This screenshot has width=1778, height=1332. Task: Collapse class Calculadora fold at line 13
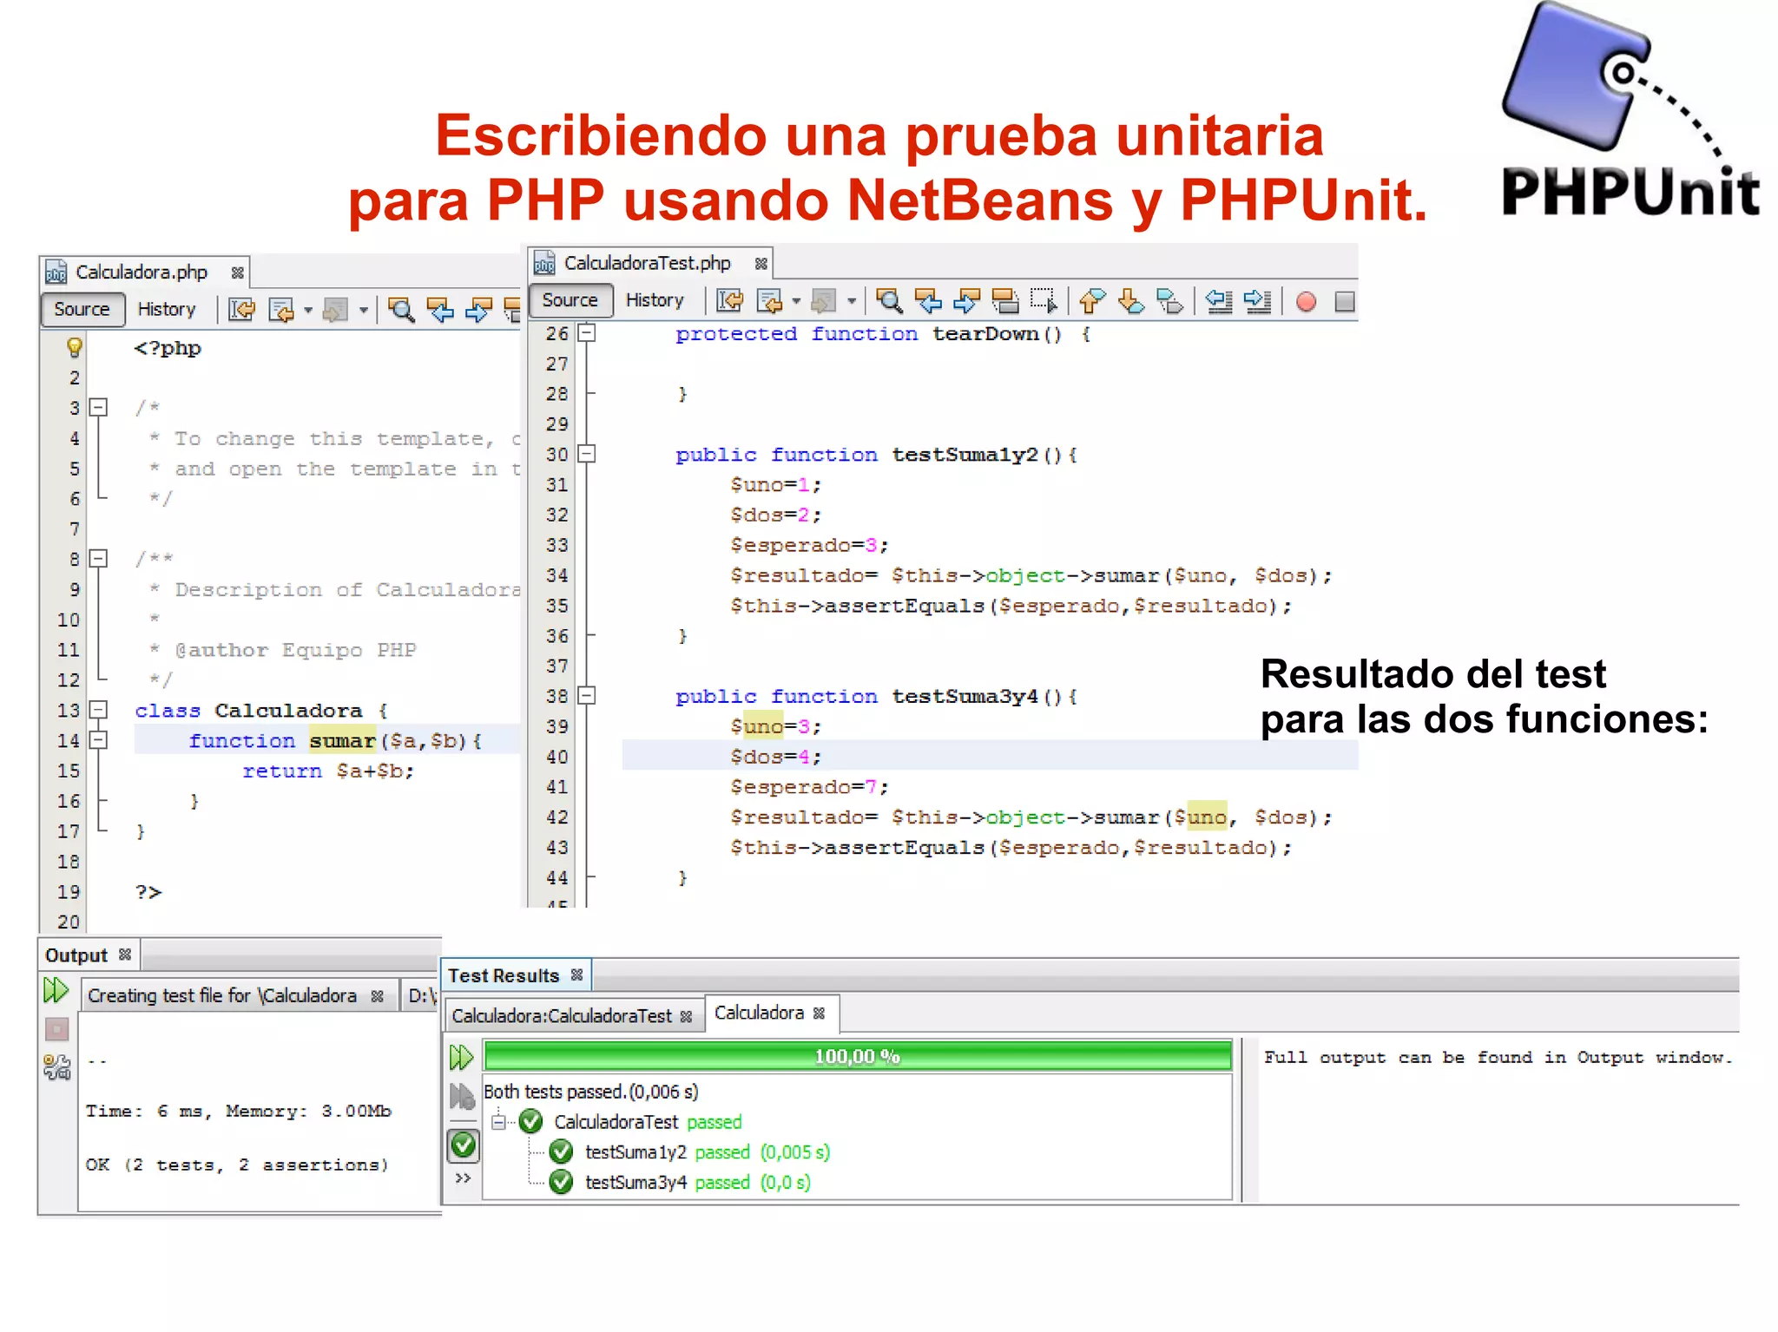pyautogui.click(x=100, y=710)
